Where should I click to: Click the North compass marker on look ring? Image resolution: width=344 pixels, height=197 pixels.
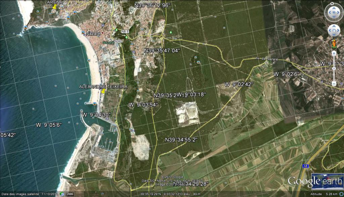click(x=332, y=4)
